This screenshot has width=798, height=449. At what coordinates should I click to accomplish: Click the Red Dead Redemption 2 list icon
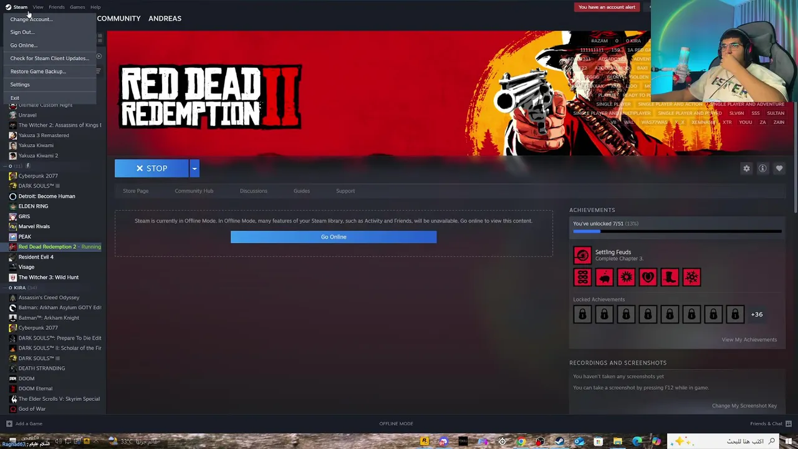12,246
